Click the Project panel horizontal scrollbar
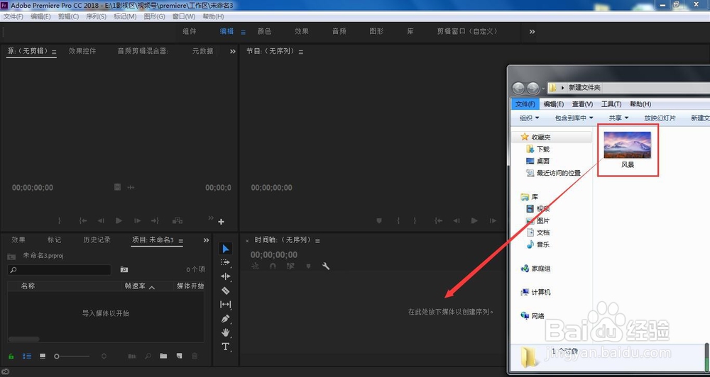 (x=24, y=339)
